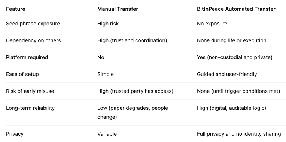
Task: Click the High risk cell
Action: (108, 24)
